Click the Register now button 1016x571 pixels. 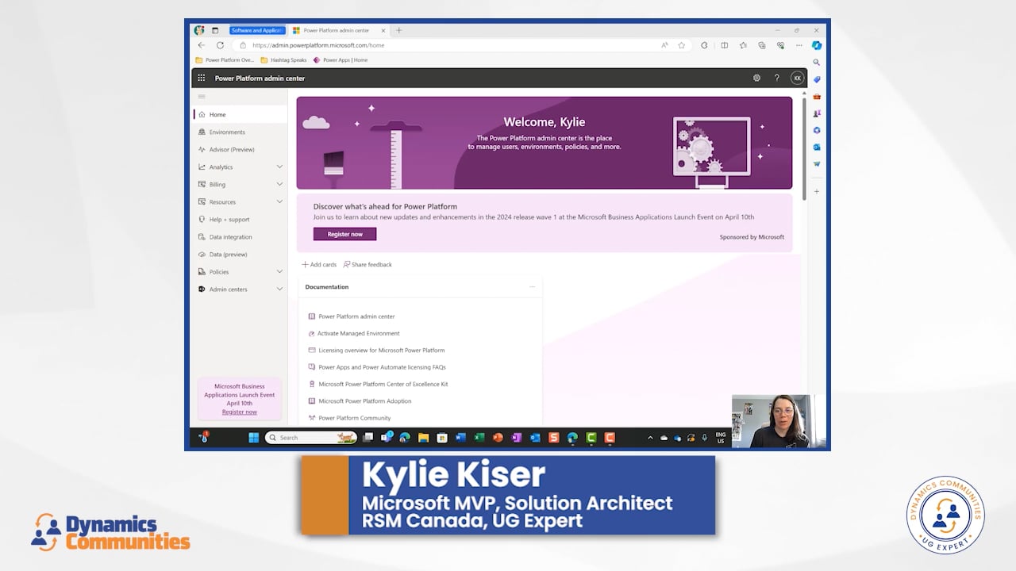[344, 234]
